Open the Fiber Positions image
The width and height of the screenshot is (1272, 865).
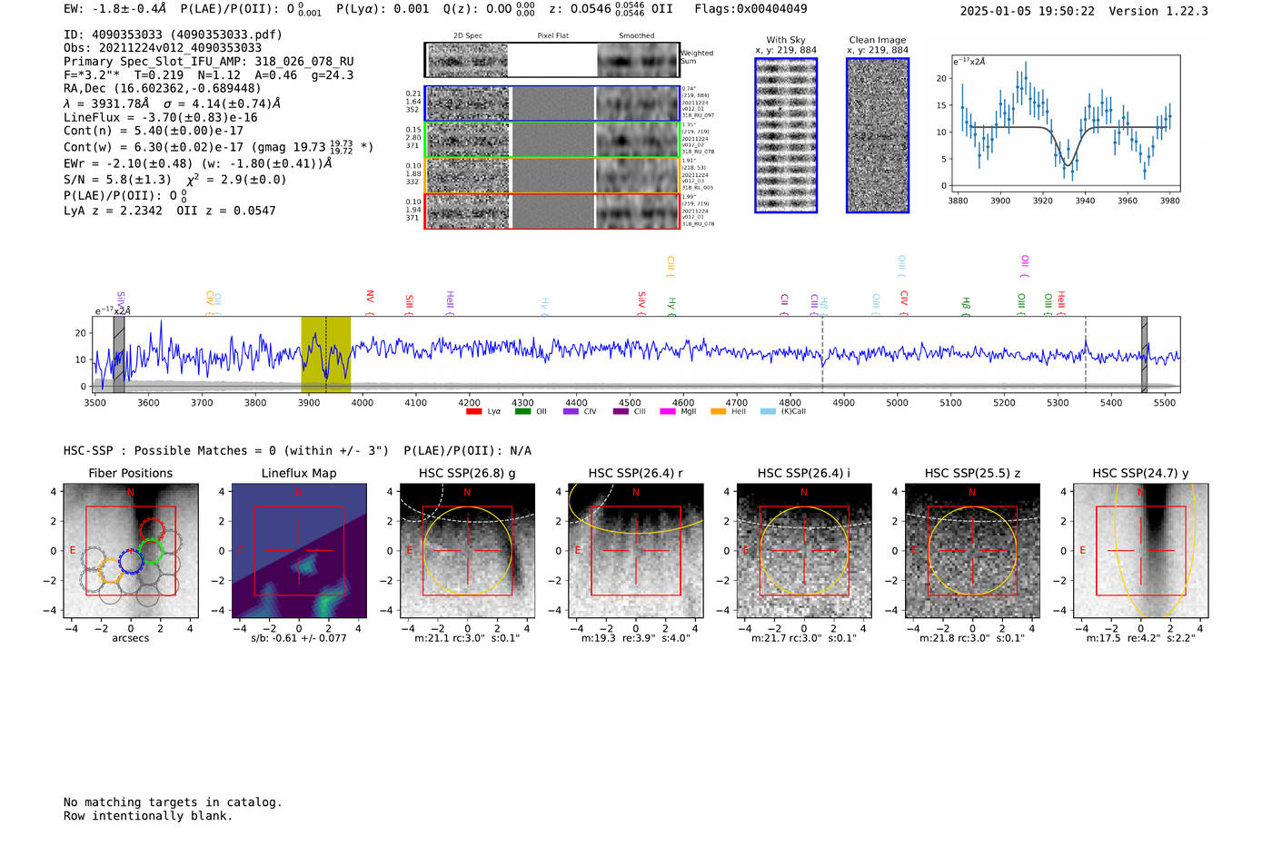coord(131,551)
